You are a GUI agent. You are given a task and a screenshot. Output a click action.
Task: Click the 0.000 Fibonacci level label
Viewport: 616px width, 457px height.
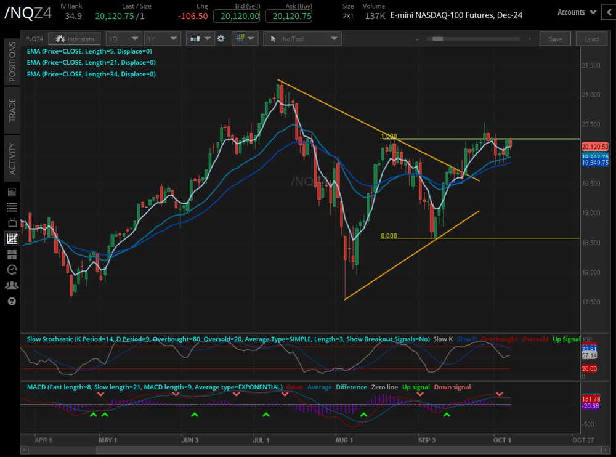[389, 236]
